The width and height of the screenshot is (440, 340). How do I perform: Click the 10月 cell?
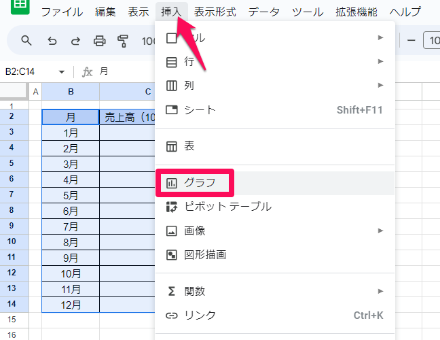[71, 273]
